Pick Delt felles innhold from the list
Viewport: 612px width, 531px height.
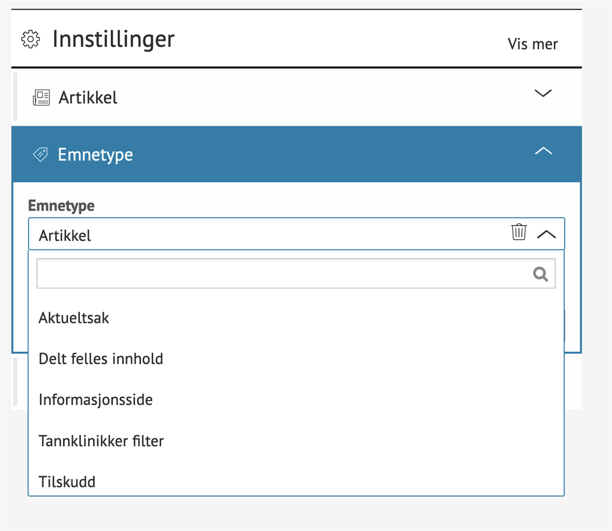100,359
